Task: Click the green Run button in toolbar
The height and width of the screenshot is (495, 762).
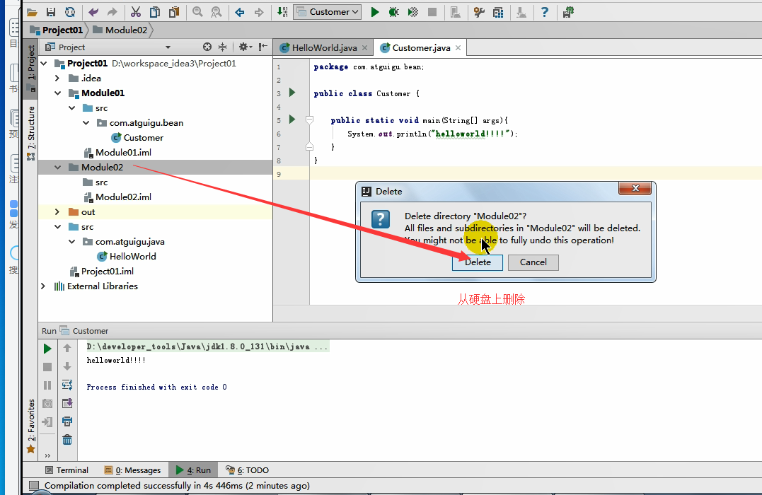Action: [x=375, y=12]
